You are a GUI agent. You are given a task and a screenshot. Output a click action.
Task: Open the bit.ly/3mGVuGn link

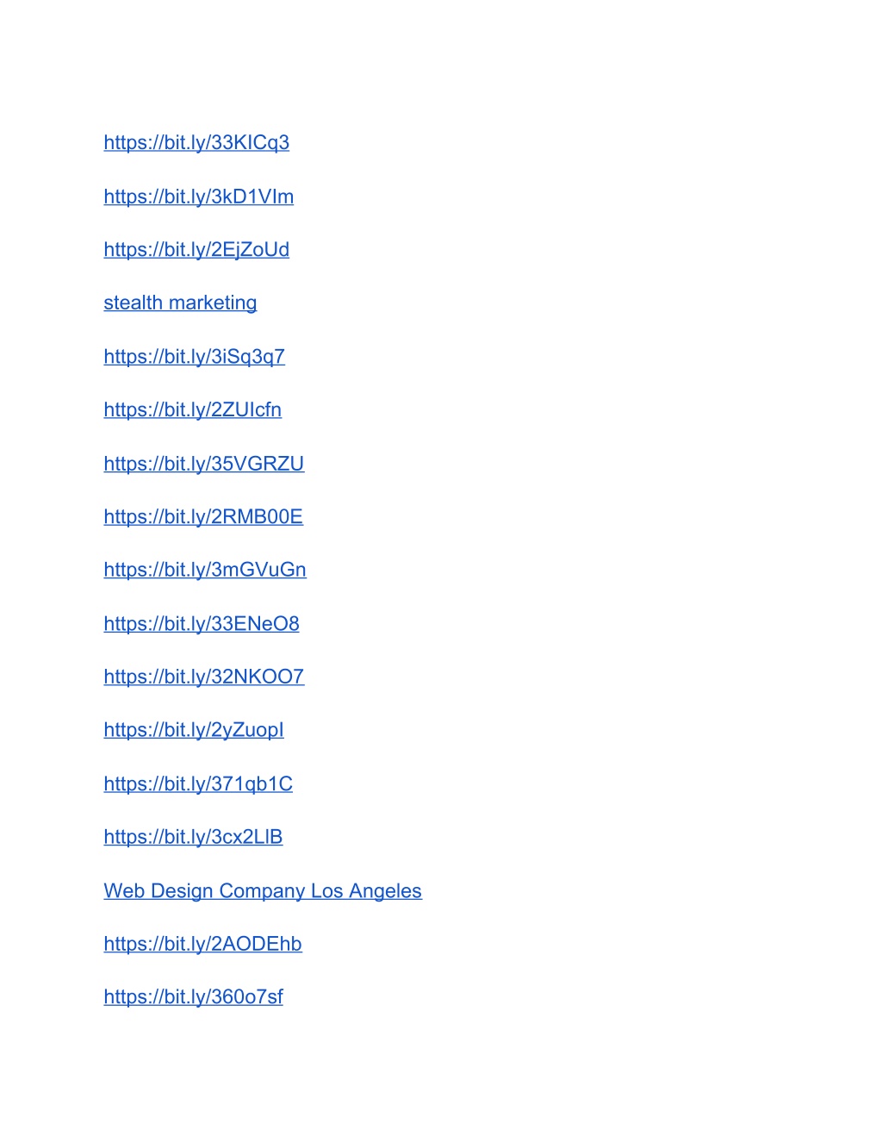(x=205, y=571)
